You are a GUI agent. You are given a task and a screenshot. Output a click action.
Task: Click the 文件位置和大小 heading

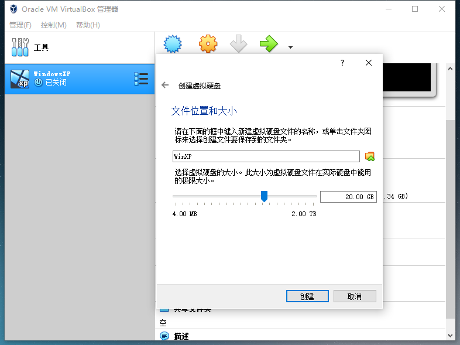(204, 111)
